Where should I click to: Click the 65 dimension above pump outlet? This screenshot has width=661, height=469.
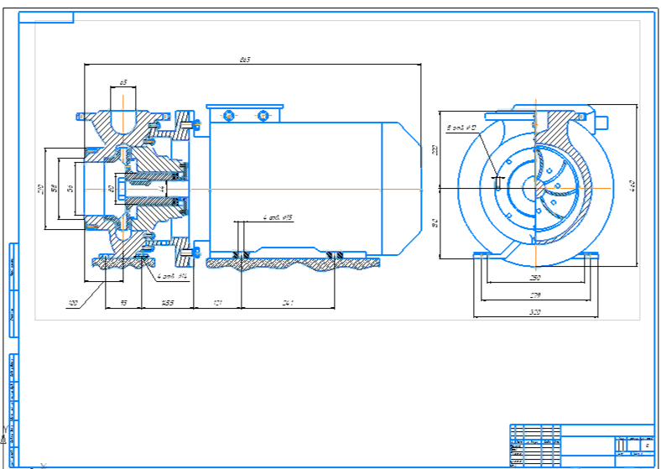(x=122, y=82)
